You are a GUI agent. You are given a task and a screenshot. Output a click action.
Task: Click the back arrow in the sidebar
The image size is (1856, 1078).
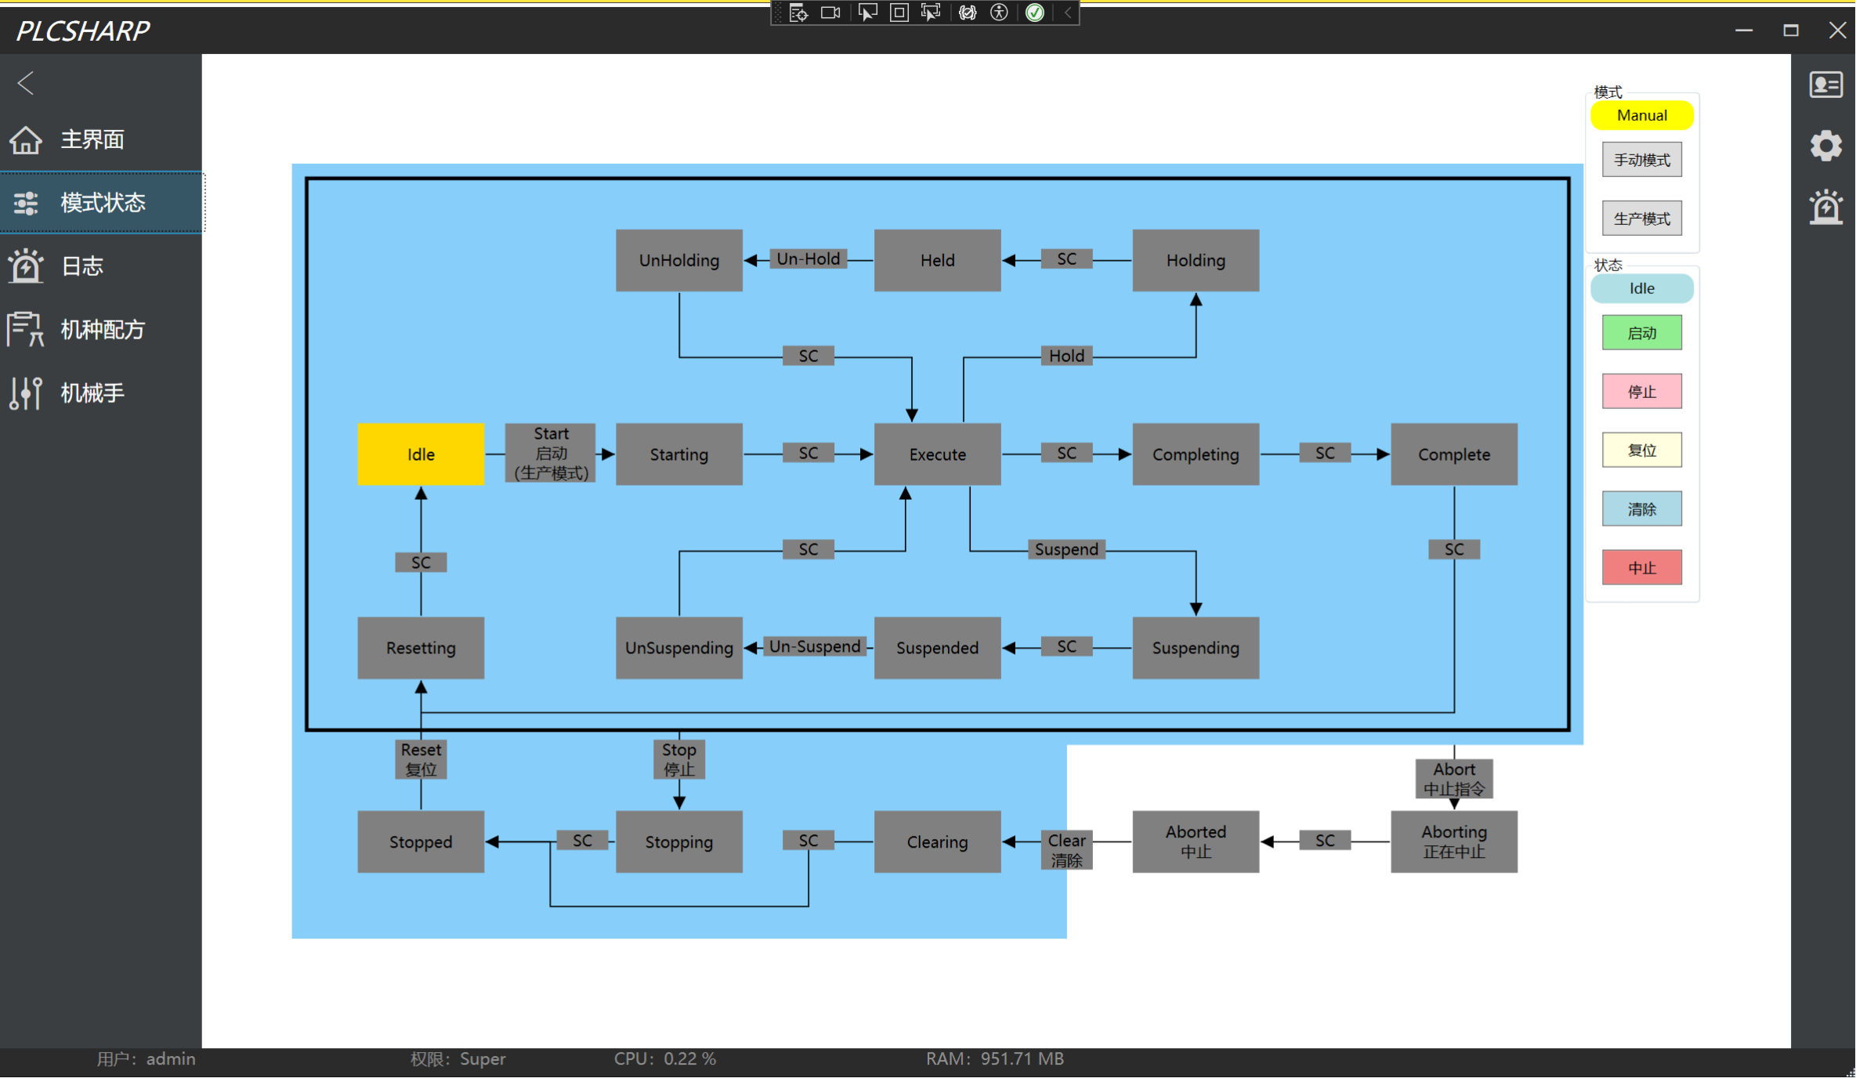(26, 83)
